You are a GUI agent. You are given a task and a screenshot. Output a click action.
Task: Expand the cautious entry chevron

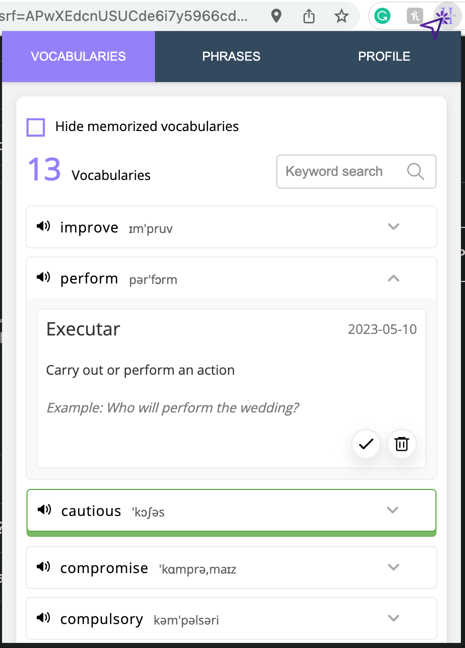tap(392, 510)
